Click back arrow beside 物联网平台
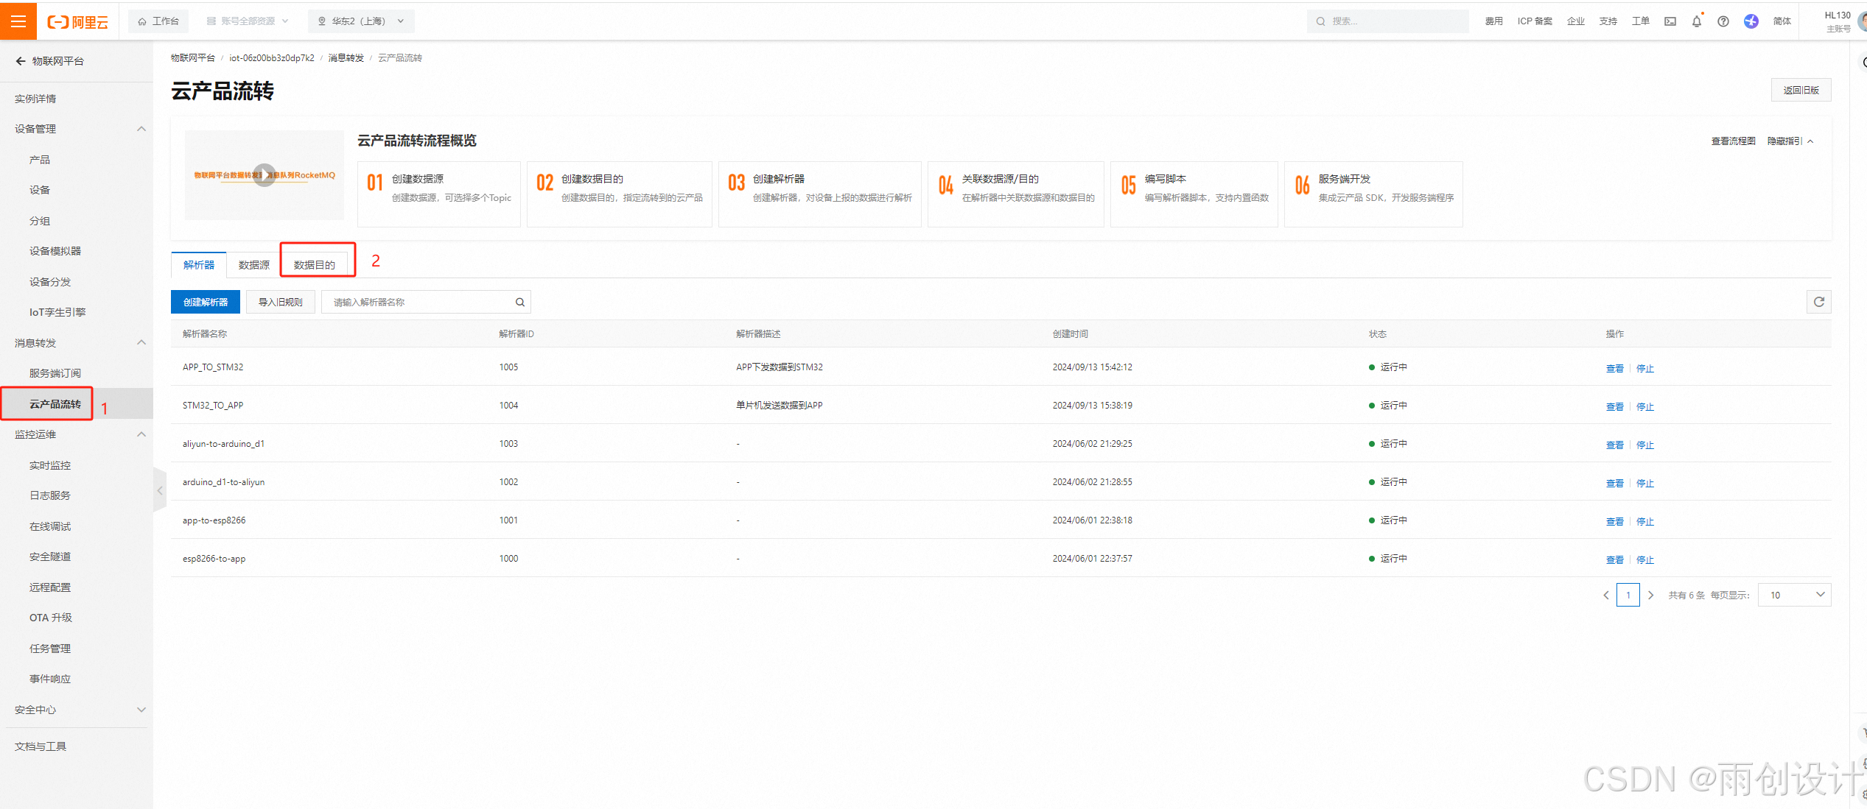 click(x=21, y=61)
